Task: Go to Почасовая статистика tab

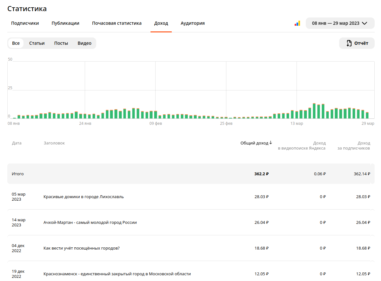Action: pos(117,23)
